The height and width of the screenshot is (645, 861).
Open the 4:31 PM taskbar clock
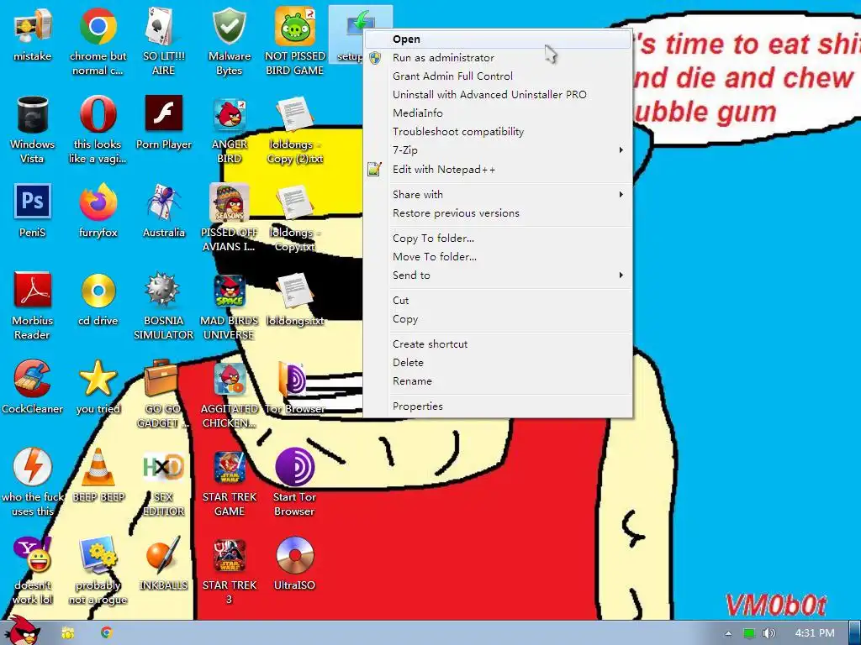point(814,633)
